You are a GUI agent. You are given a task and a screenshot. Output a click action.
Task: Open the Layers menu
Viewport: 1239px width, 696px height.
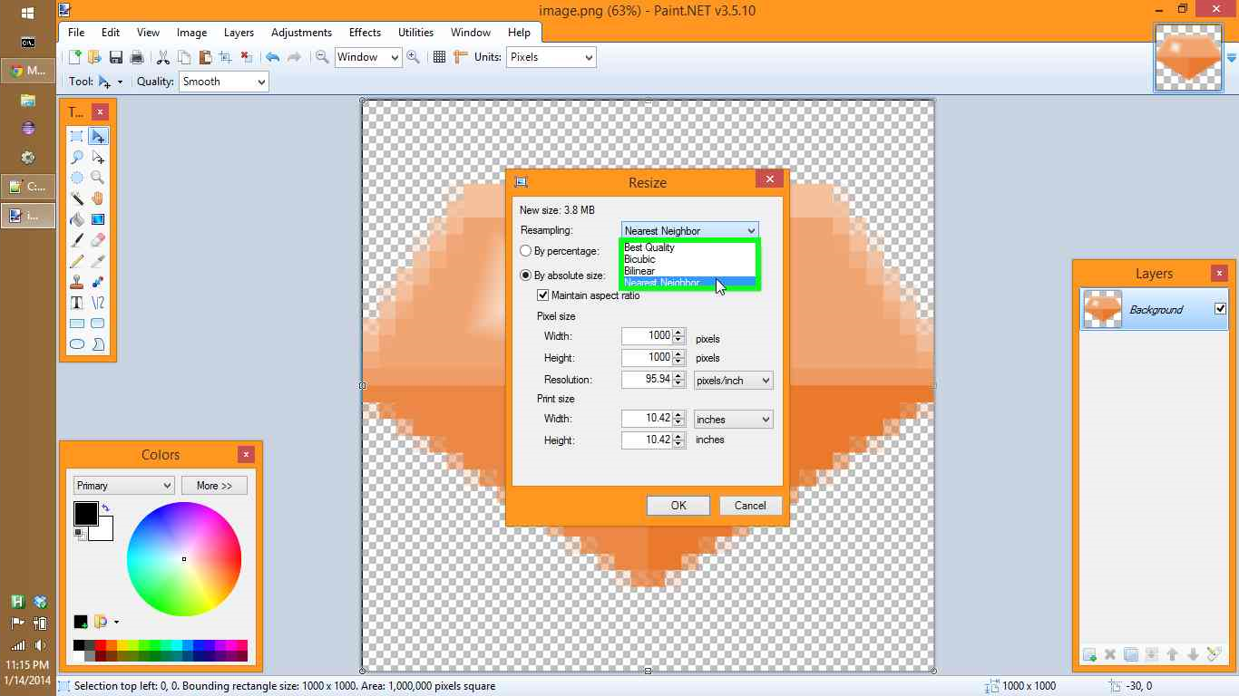click(239, 33)
